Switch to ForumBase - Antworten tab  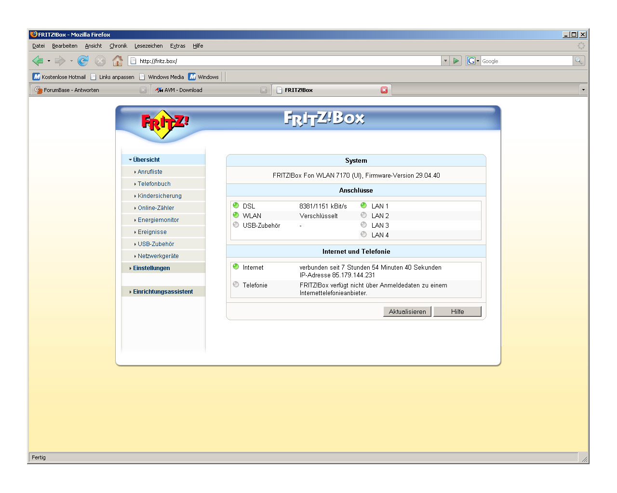point(90,90)
